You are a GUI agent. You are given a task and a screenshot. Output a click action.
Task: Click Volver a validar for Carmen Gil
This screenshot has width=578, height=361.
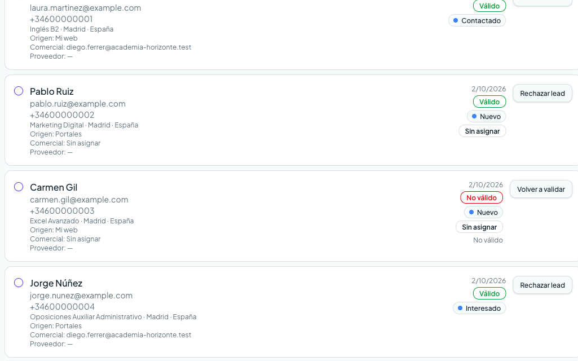coord(541,189)
